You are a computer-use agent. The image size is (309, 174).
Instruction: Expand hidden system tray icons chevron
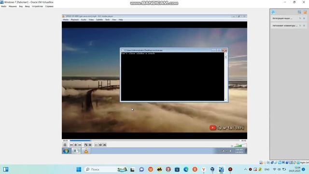[x=245, y=170]
